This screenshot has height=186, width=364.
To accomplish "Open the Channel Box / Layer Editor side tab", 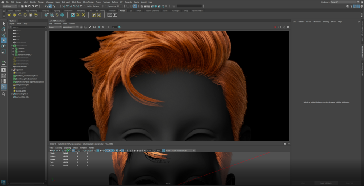I will [x=362, y=31].
